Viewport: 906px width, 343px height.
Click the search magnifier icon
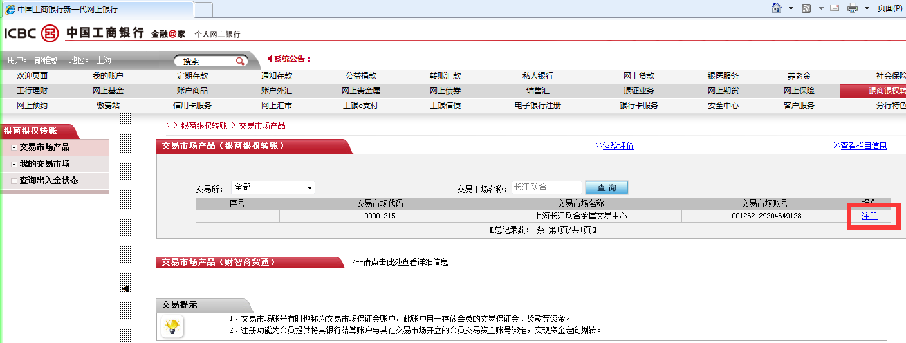pos(240,61)
